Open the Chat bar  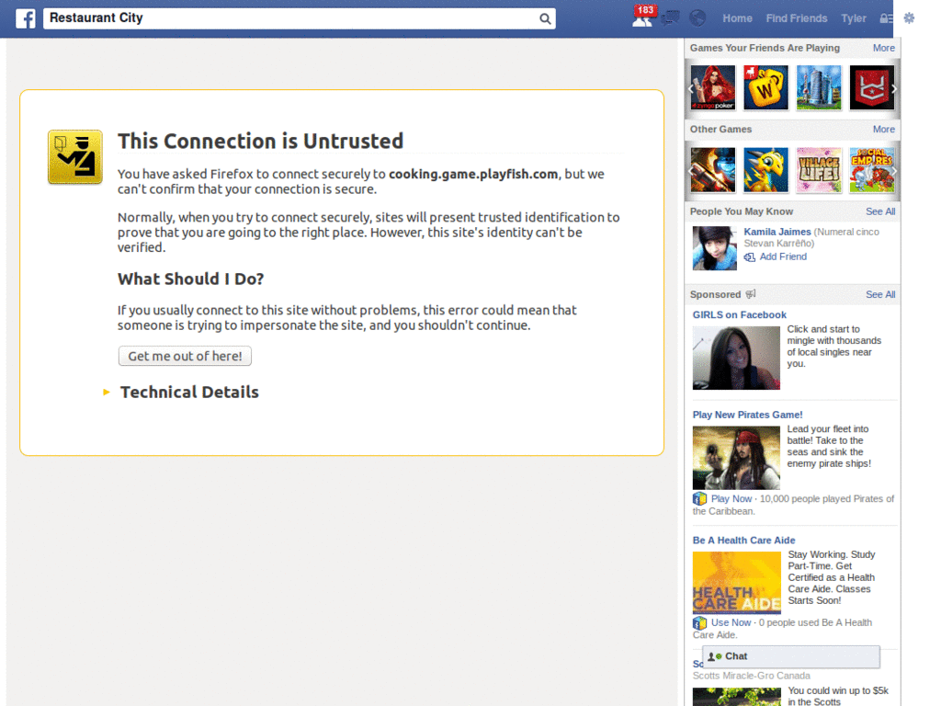791,656
